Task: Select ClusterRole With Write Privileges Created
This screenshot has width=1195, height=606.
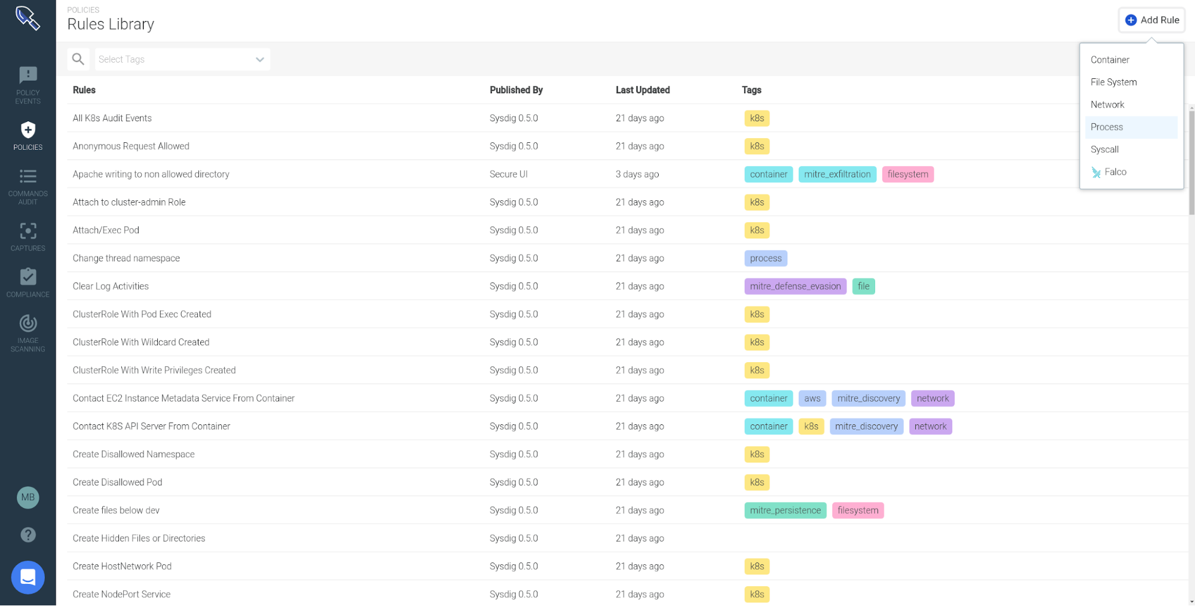Action: [627, 371]
